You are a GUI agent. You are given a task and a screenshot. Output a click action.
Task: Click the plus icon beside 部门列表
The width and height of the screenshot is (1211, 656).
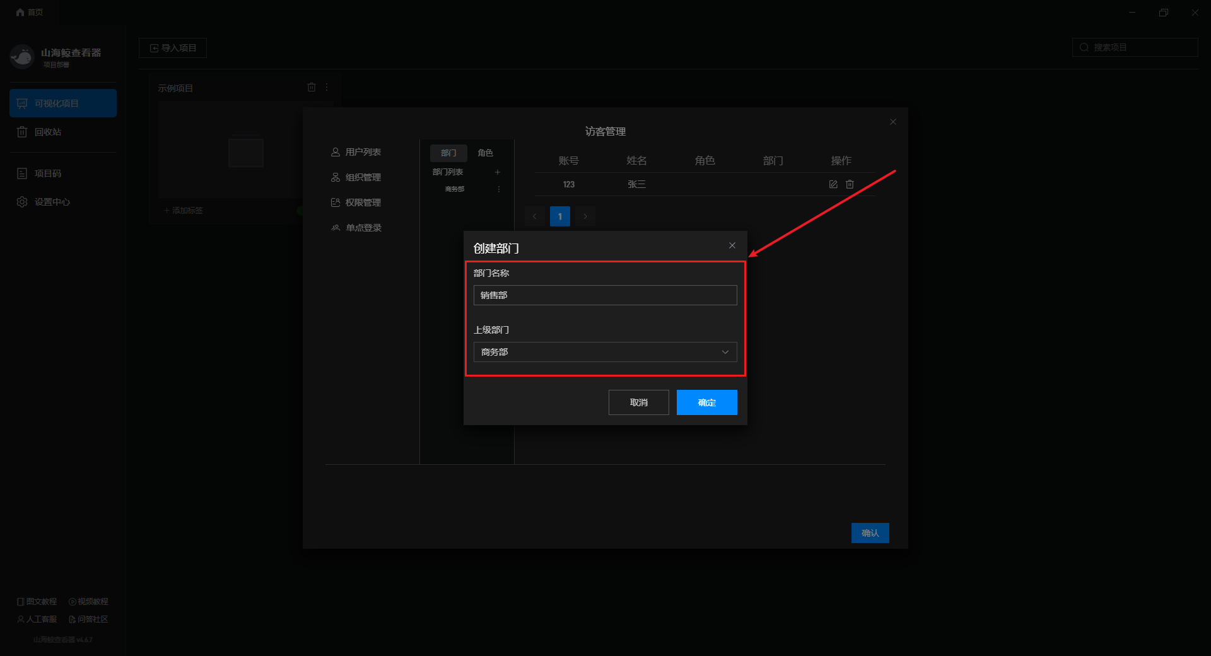point(498,172)
